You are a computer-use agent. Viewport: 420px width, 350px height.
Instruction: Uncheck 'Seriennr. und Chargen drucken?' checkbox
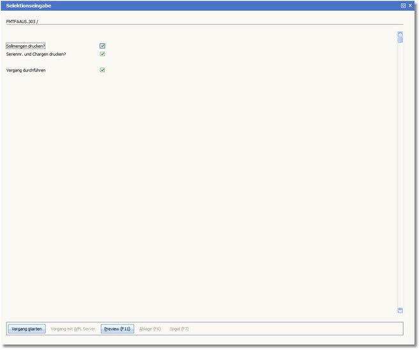[x=102, y=54]
